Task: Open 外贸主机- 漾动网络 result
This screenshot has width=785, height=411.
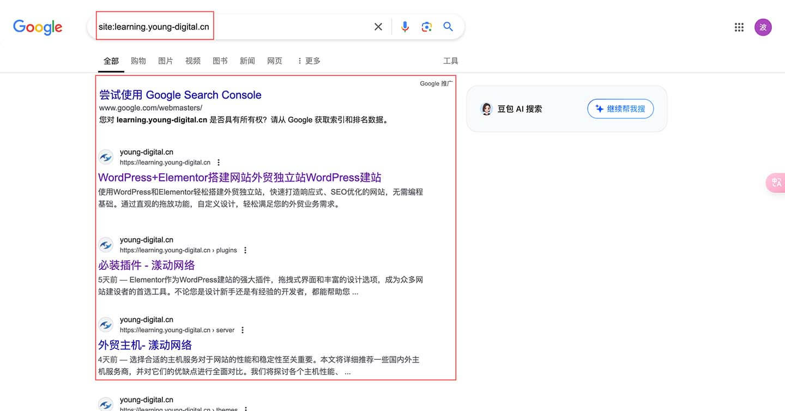Action: point(145,345)
